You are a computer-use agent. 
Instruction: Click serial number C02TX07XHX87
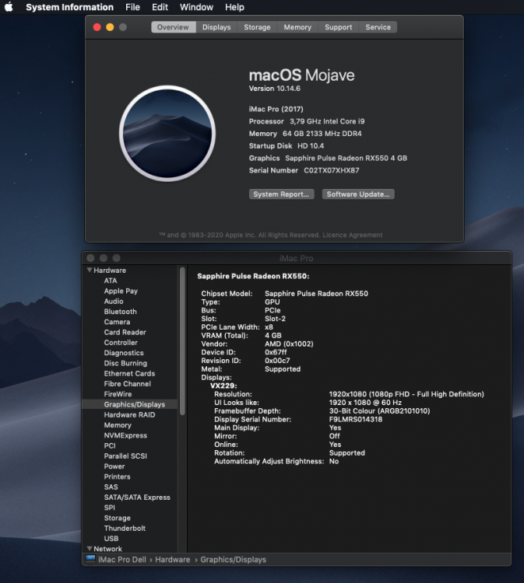[x=332, y=170]
